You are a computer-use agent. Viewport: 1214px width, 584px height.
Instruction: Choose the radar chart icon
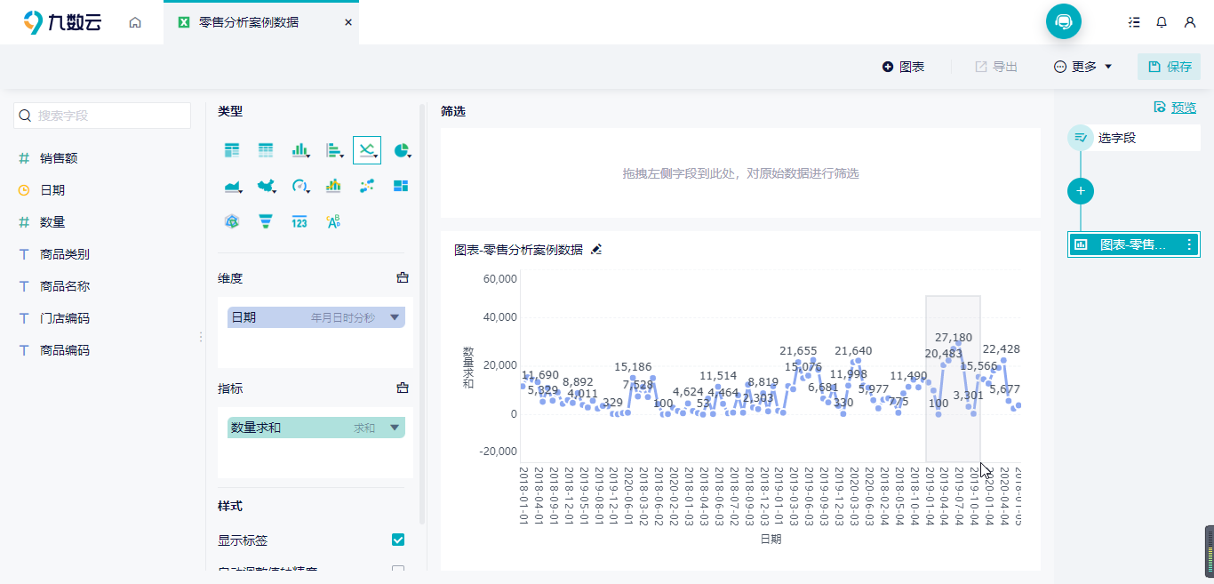[x=231, y=221]
